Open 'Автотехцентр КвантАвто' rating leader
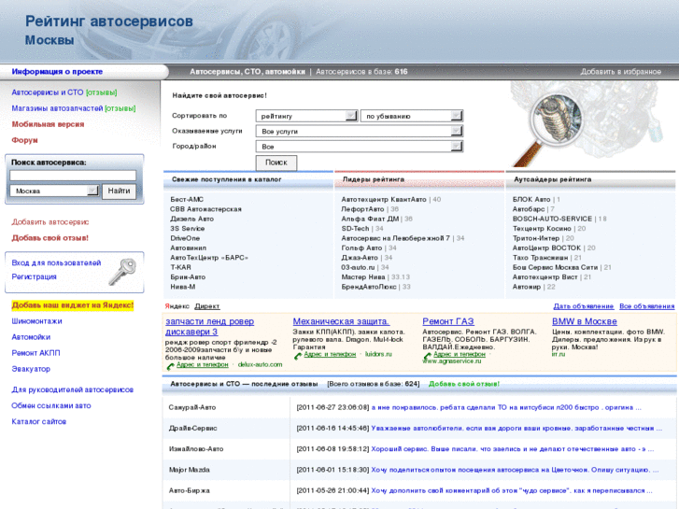The width and height of the screenshot is (679, 509). pyautogui.click(x=384, y=199)
